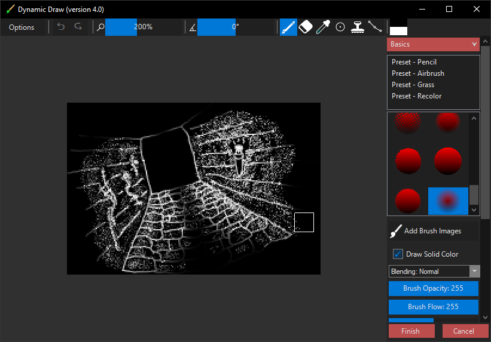491x342 pixels.
Task: Adjust the 0° rotation slider
Action: pyautogui.click(x=235, y=27)
